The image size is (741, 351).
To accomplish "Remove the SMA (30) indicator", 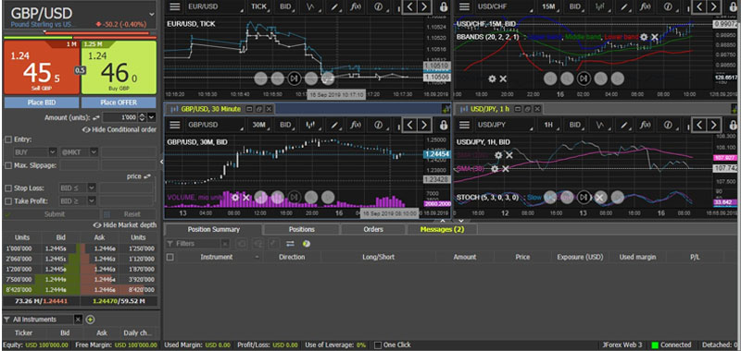I will coord(505,169).
